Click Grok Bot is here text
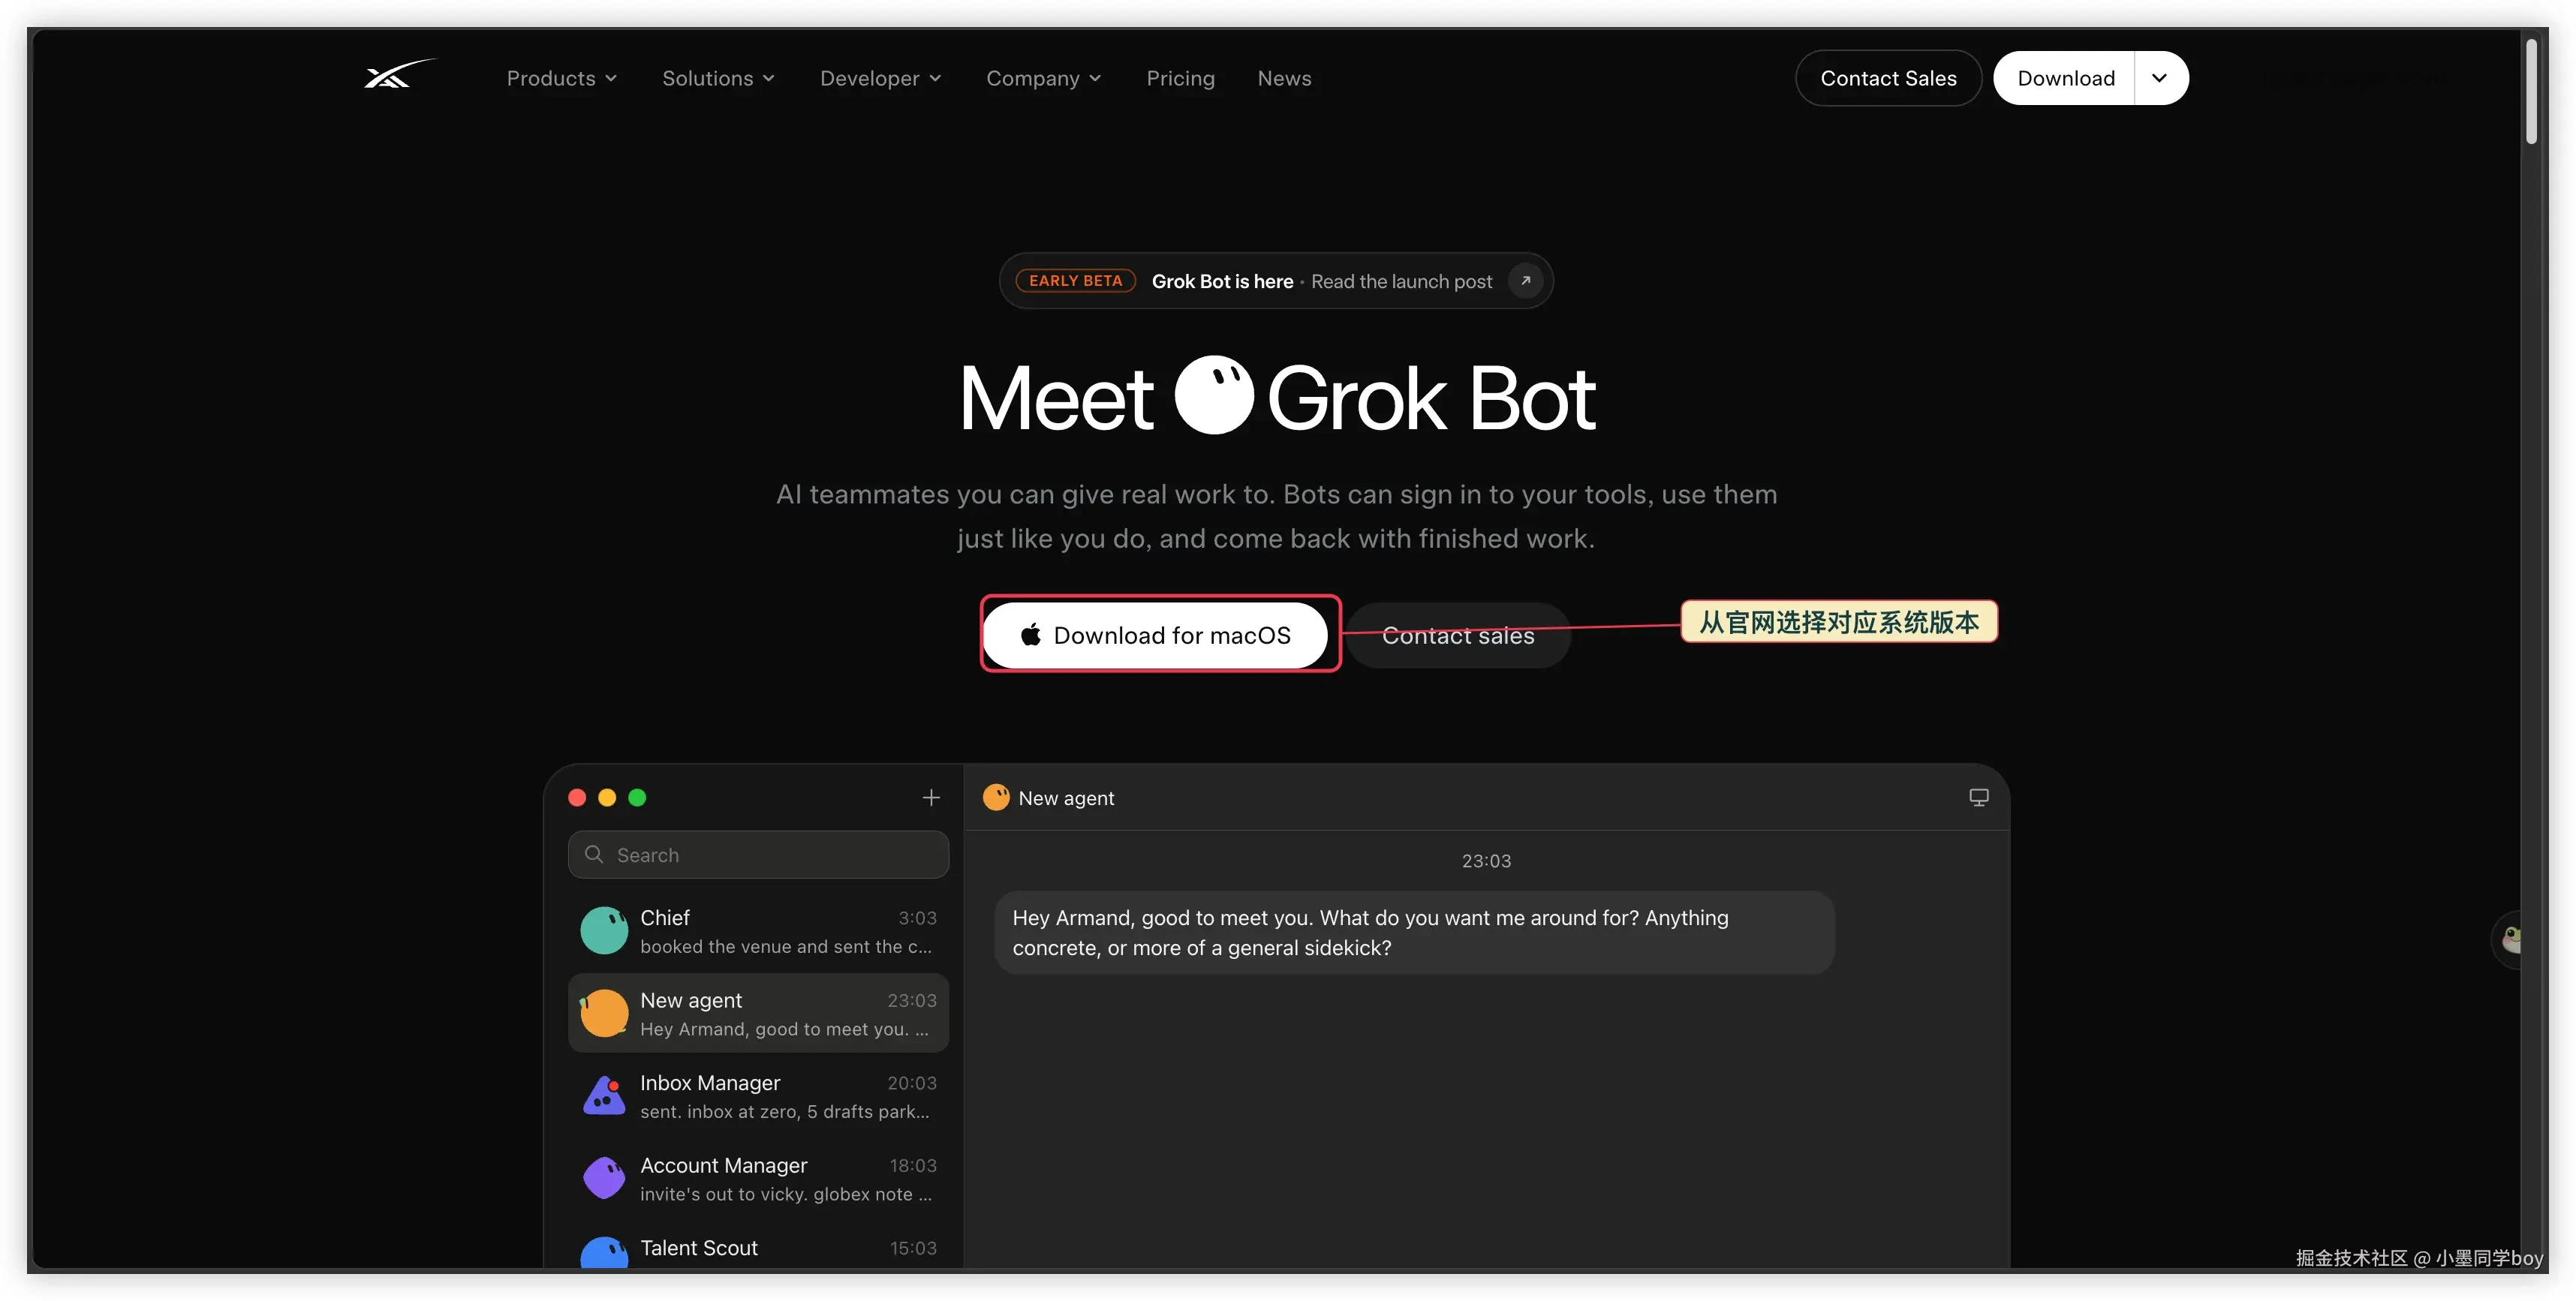The width and height of the screenshot is (2576, 1301). pyautogui.click(x=1222, y=282)
